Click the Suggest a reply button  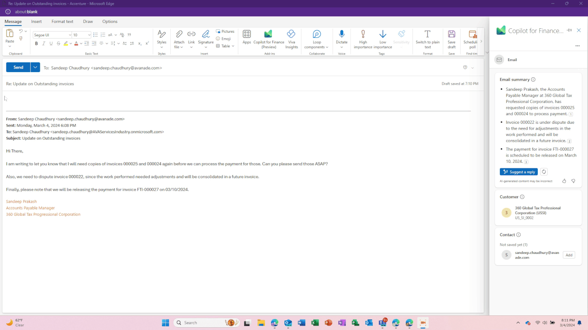(518, 172)
